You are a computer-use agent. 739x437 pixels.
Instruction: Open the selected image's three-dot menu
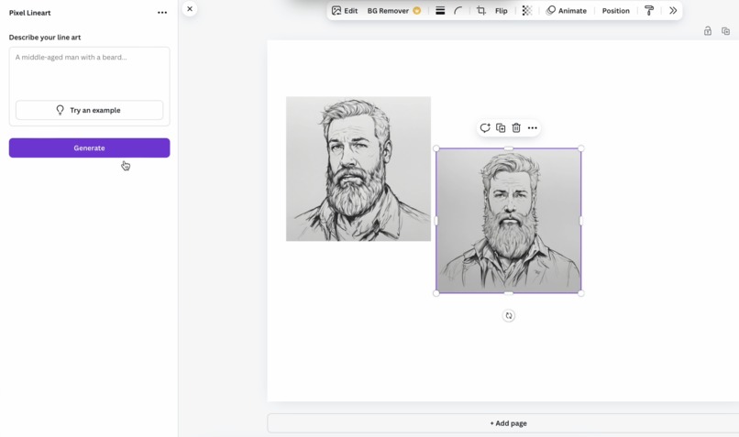[532, 127]
